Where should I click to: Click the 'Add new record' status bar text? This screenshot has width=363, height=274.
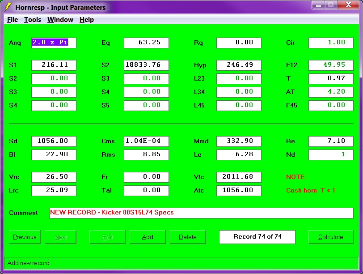click(29, 263)
